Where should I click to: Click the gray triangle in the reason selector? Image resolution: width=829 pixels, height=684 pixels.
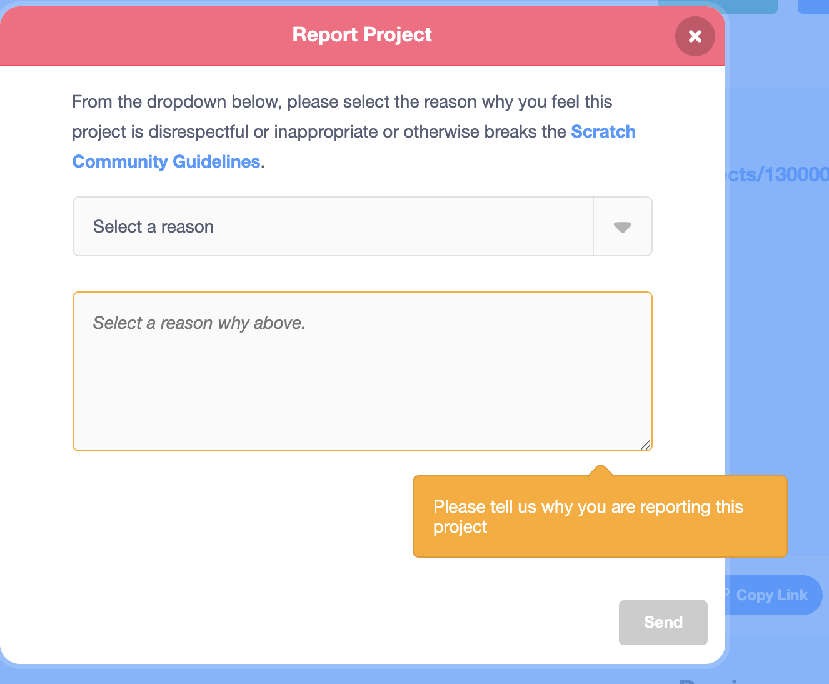[623, 227]
